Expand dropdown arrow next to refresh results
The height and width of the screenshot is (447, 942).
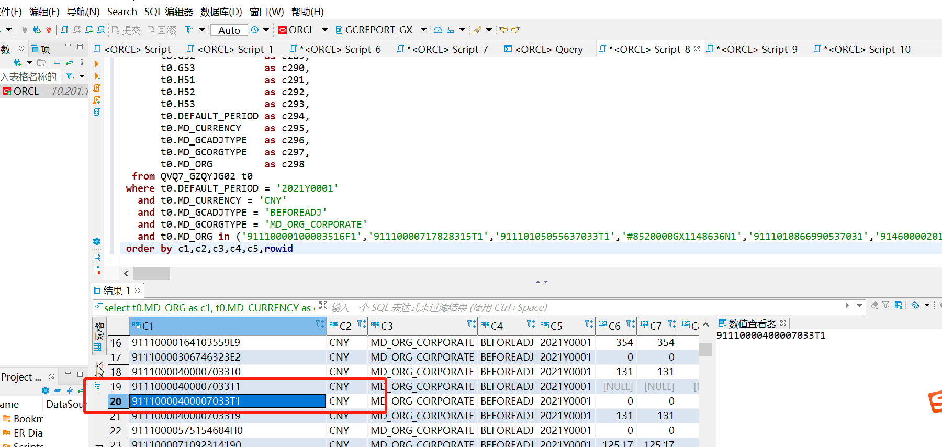point(927,305)
